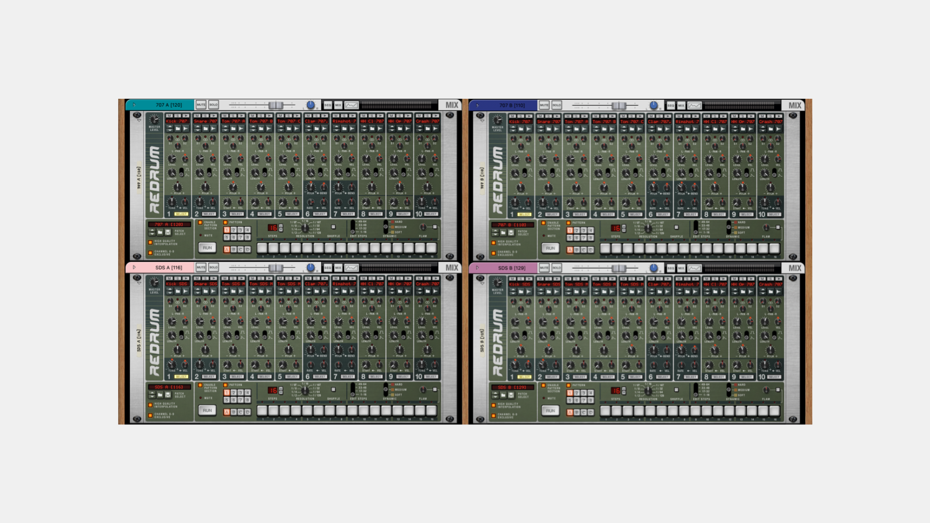930x523 pixels.
Task: Solo the 707 A device
Action: (x=213, y=105)
